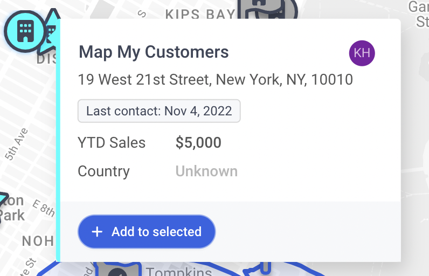The image size is (429, 276).
Task: Click the Country field label
Action: pos(103,171)
